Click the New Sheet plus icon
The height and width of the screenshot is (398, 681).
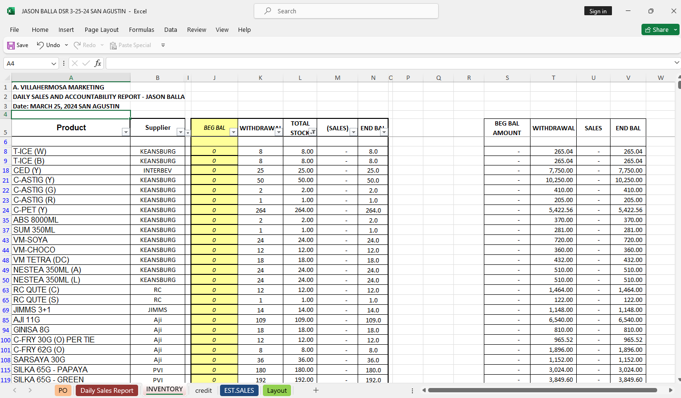click(x=315, y=390)
